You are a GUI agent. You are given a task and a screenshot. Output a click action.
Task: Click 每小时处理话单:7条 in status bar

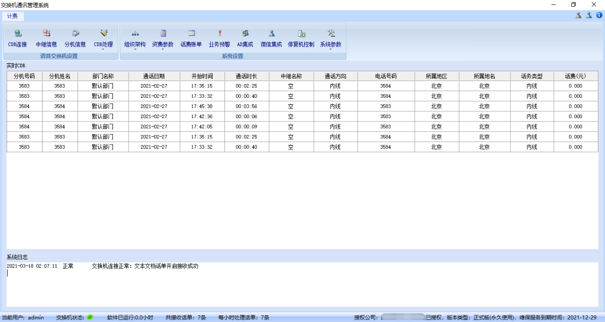click(x=244, y=318)
